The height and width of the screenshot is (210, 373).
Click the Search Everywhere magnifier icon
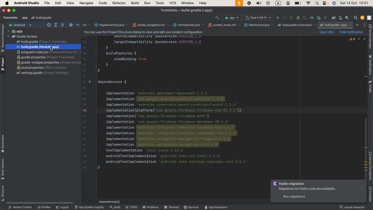click(x=356, y=17)
